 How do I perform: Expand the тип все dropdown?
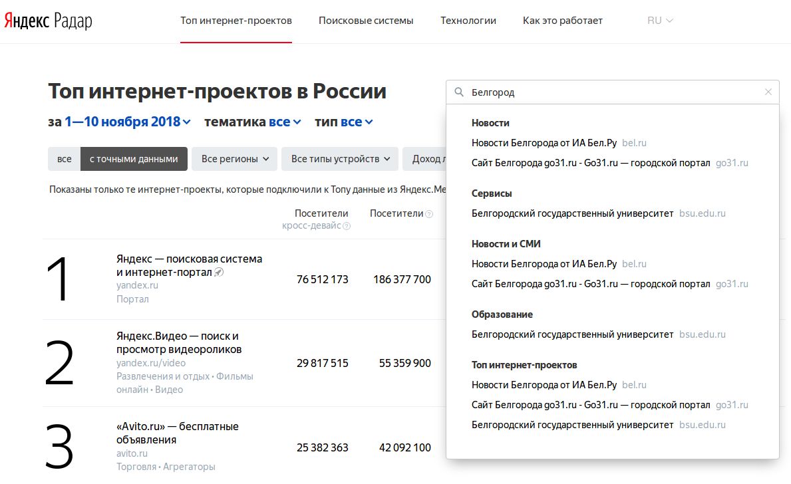356,122
